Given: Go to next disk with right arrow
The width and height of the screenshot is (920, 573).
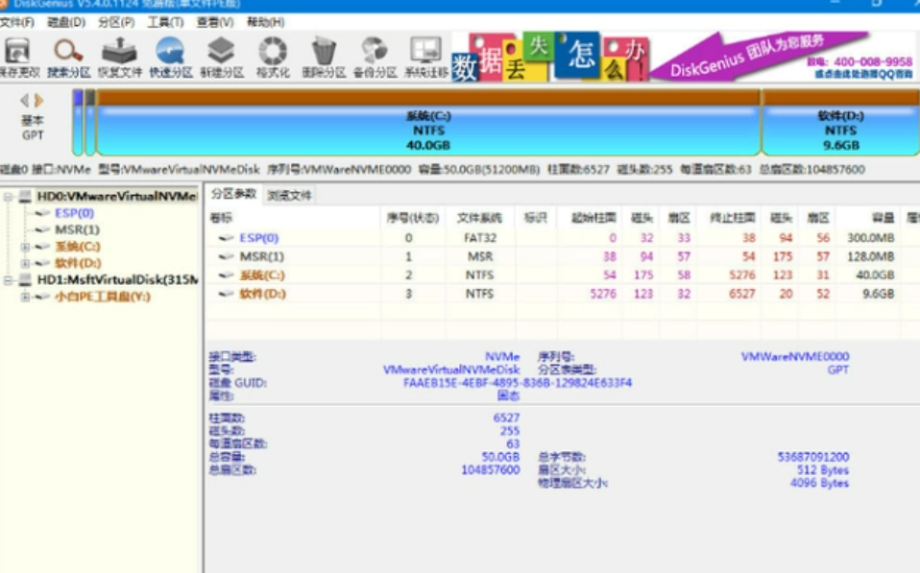Looking at the screenshot, I should 38,100.
